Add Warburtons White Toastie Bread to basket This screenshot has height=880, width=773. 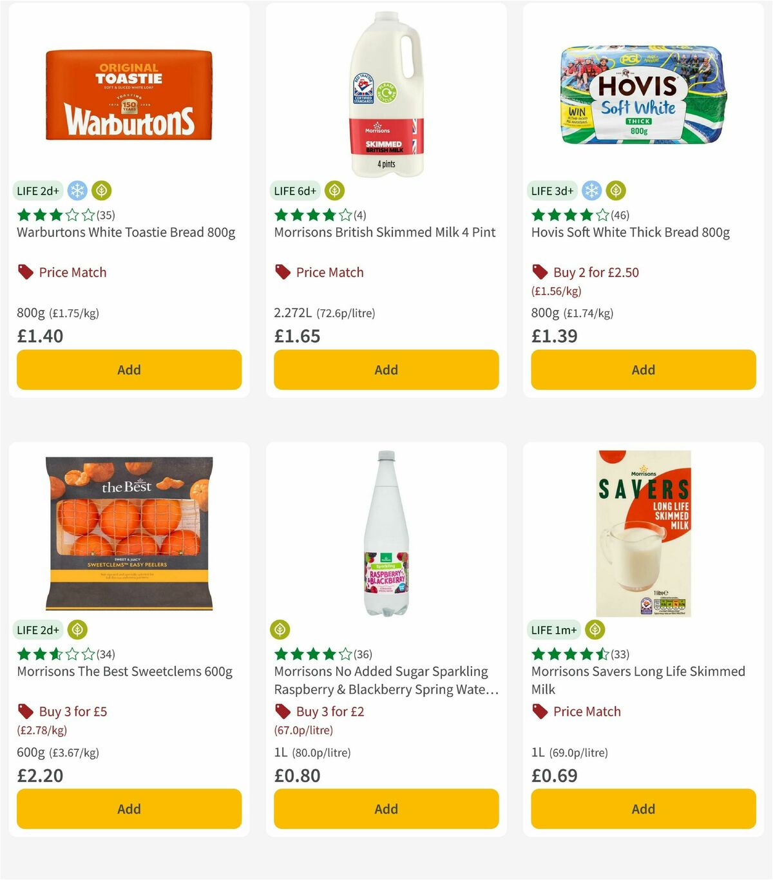click(129, 370)
